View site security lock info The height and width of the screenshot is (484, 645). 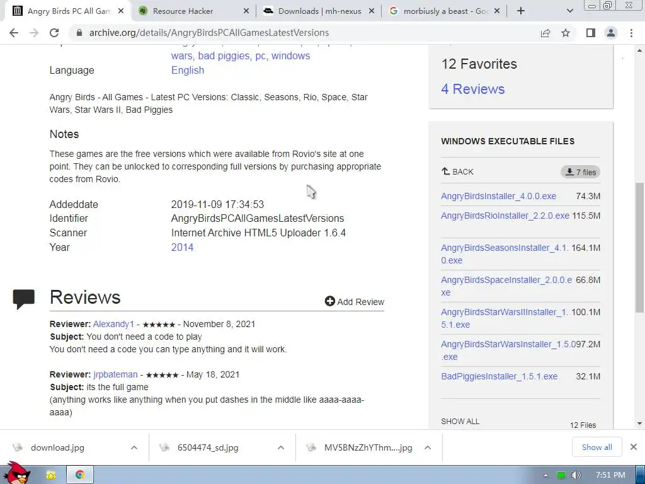[x=79, y=33]
